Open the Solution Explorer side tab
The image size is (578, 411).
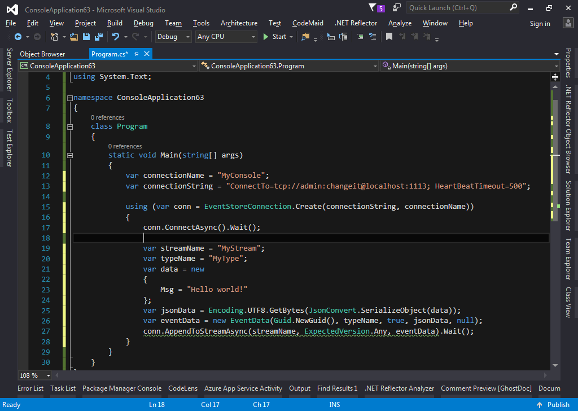568,205
